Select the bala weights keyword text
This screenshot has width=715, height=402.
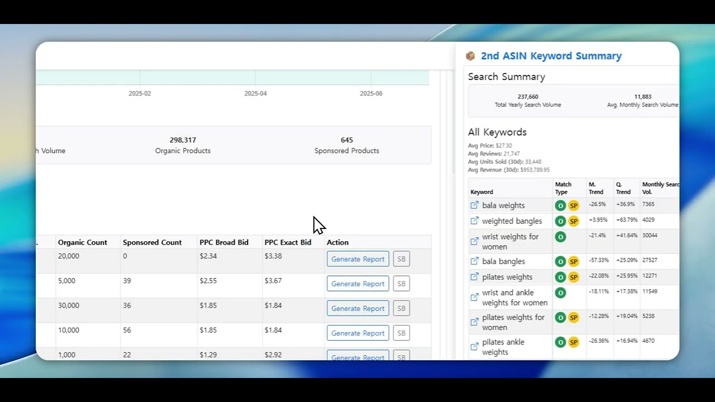tap(503, 205)
